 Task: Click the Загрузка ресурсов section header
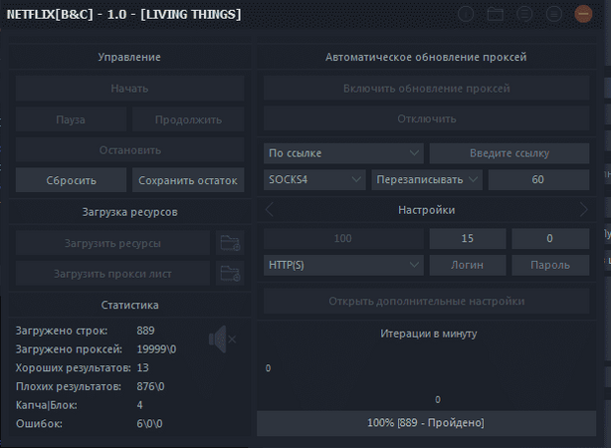129,212
